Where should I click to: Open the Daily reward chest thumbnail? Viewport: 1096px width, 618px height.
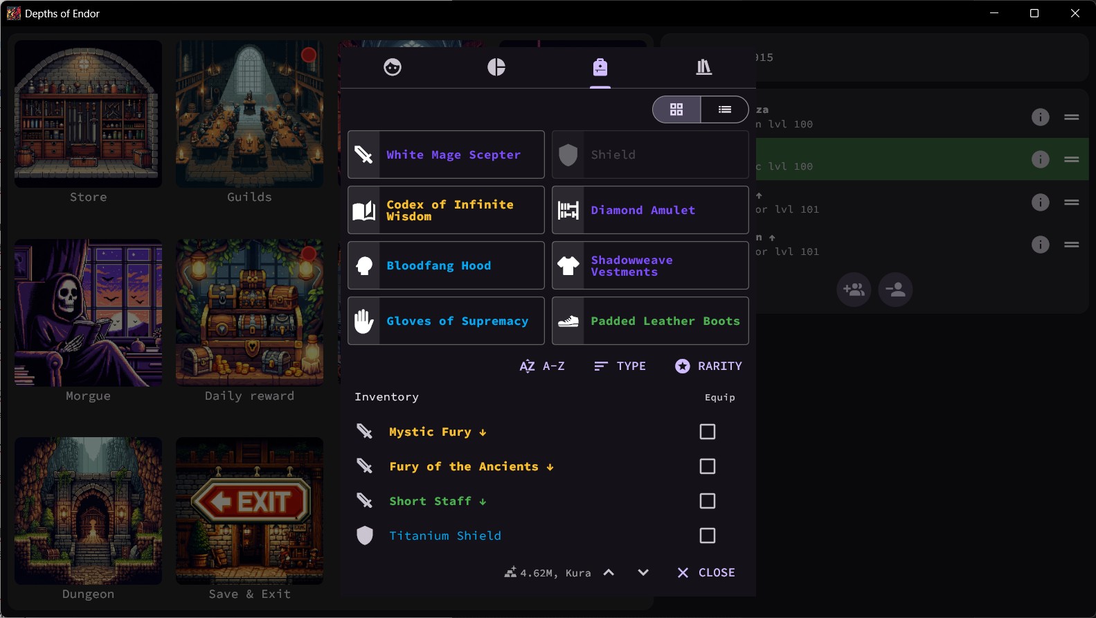coord(249,313)
